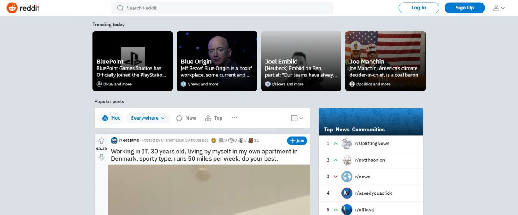Open the Everywhere location dropdown
518x215 pixels.
click(148, 118)
